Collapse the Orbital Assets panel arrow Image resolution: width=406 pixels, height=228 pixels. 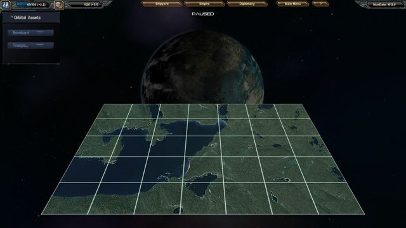[11, 17]
